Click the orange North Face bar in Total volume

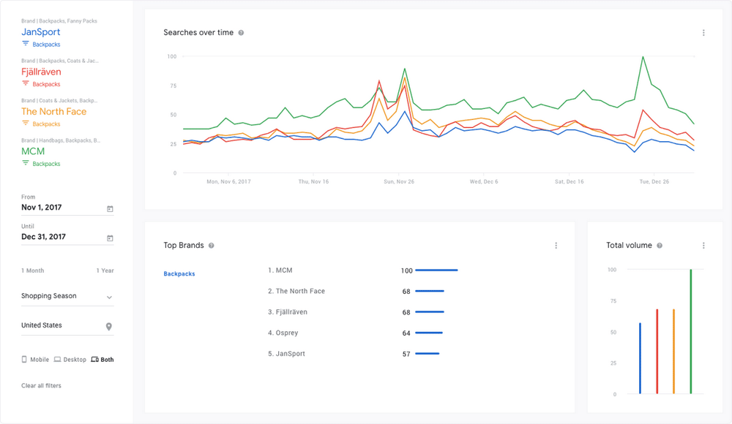[673, 351]
